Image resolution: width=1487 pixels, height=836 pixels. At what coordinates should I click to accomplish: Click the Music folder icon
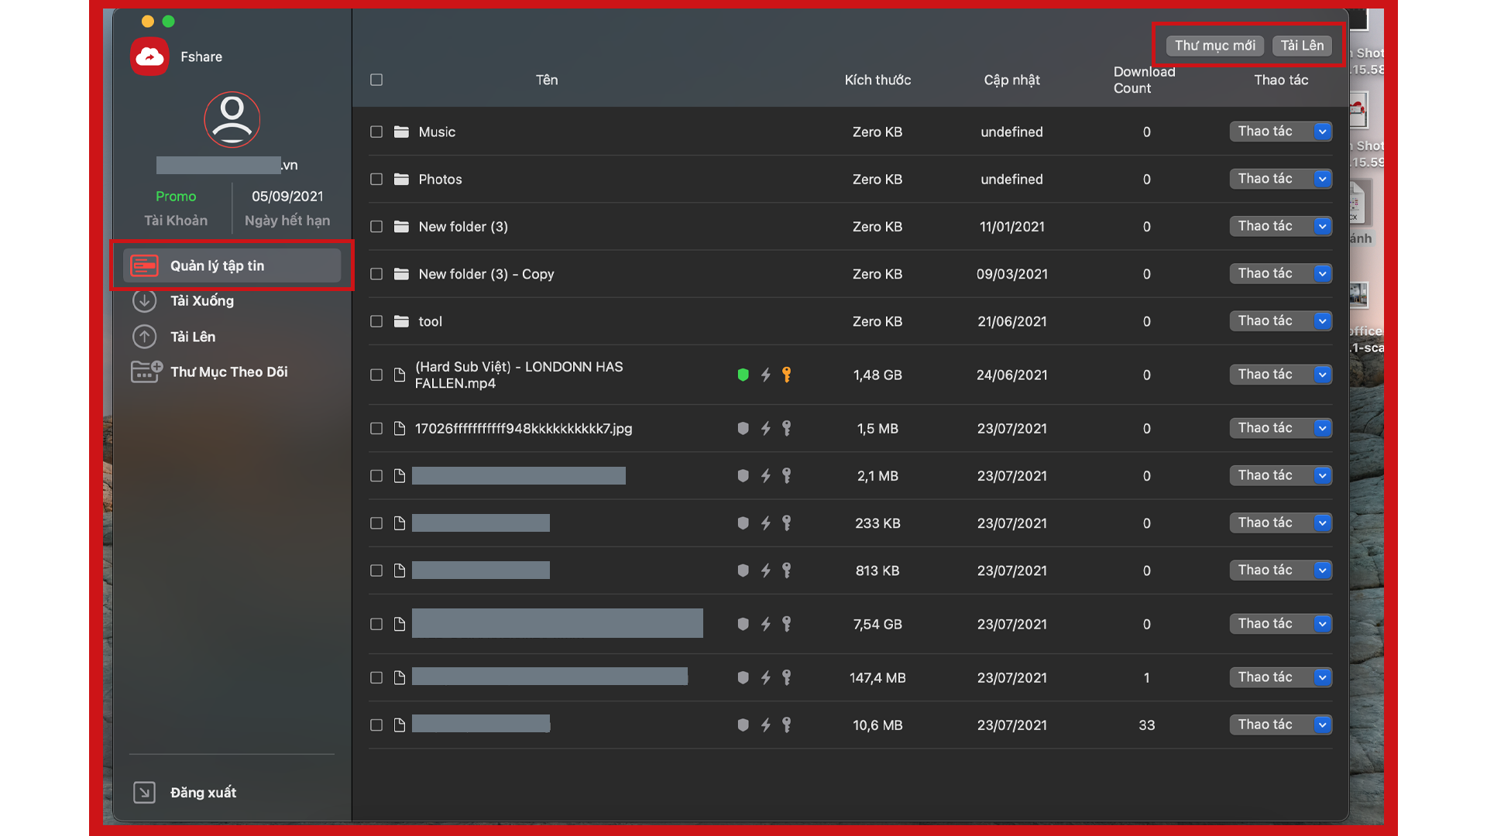click(401, 132)
